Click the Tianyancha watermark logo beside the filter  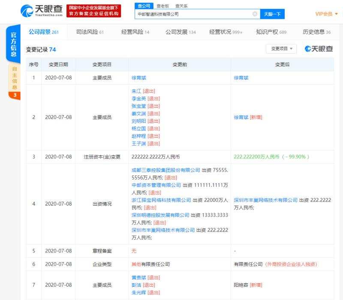[x=319, y=49]
